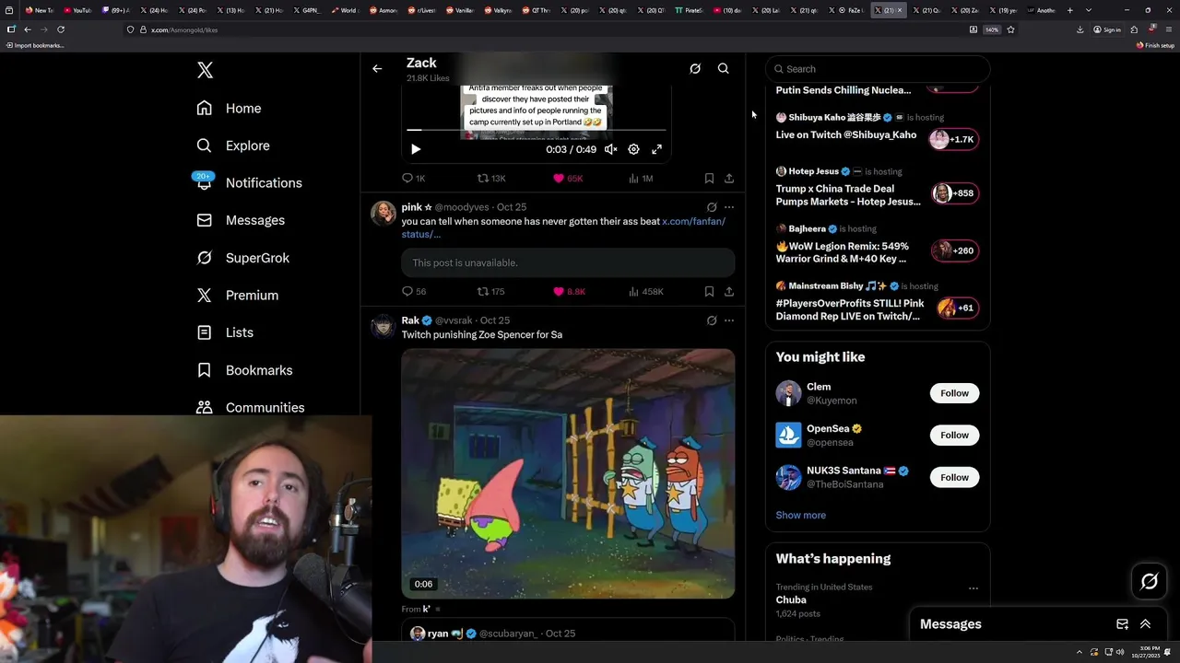Share the post with 65K likes
Image resolution: width=1180 pixels, height=663 pixels.
[729, 178]
